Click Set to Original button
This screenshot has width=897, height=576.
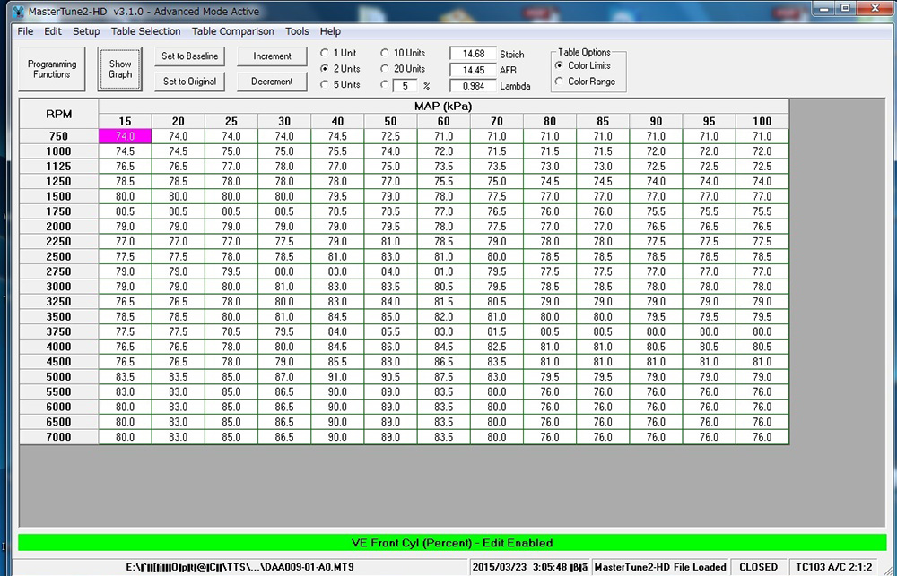pos(189,82)
